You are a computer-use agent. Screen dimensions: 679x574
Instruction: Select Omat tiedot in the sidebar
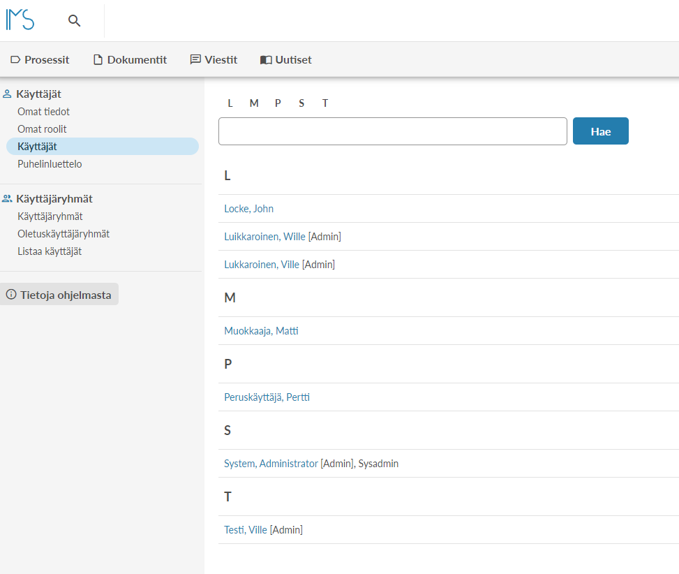pyautogui.click(x=43, y=112)
